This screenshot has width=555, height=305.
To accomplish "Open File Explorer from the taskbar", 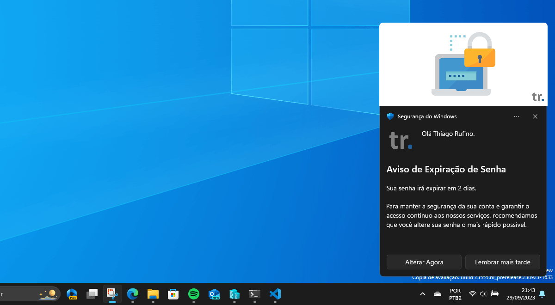I will pos(153,294).
